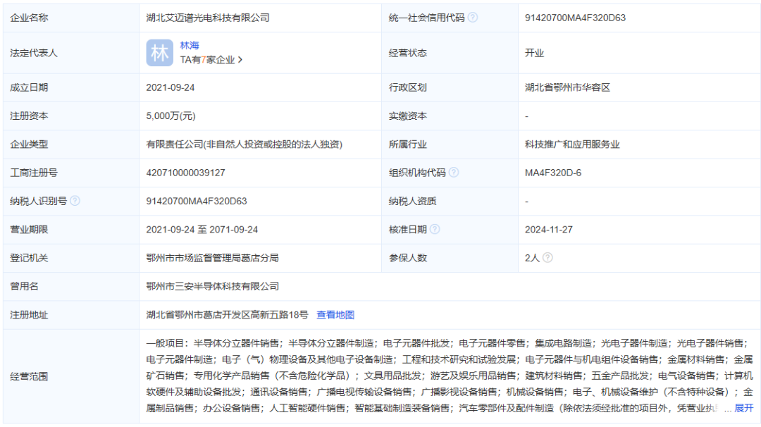Click the blue 林 avatar icon
The image size is (761, 427).
click(159, 53)
